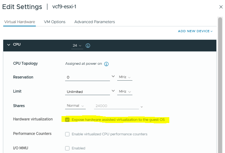Change Limit unit MHz dropdown

point(125,92)
